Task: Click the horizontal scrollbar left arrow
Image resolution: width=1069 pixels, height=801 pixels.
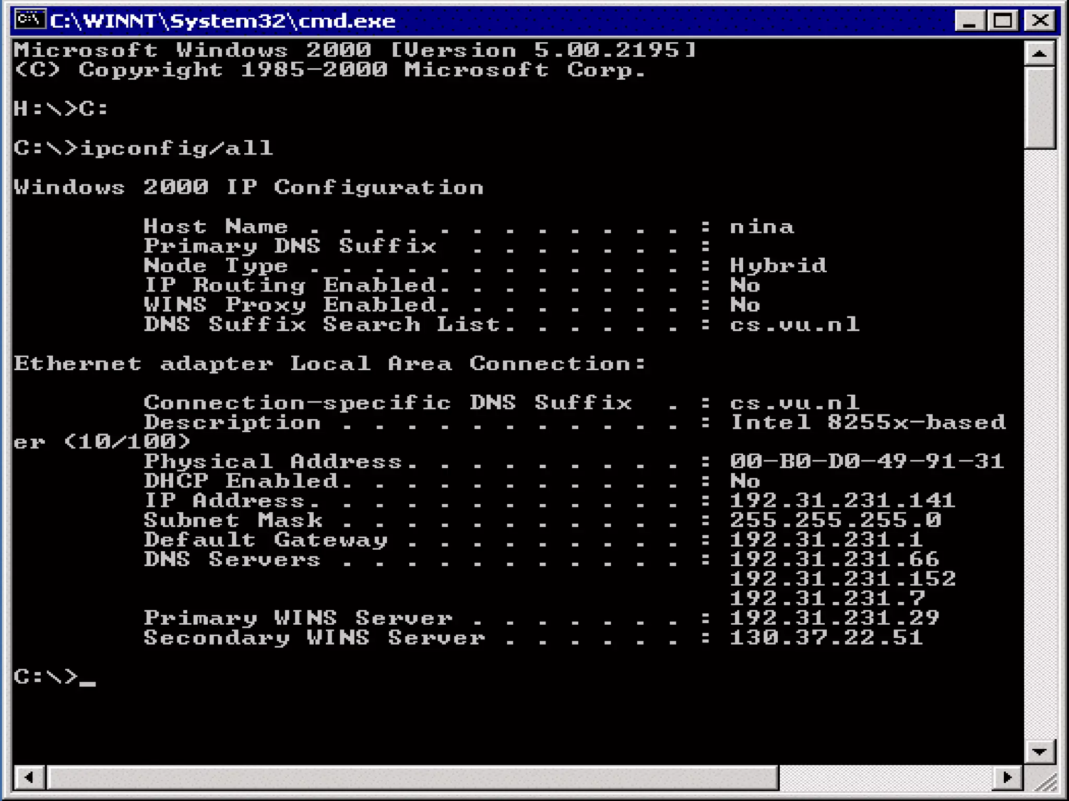Action: click(x=29, y=778)
